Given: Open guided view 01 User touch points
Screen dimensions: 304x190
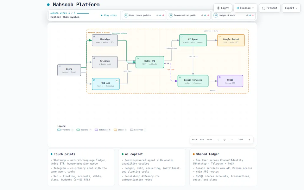Looking at the screenshot, I should click(x=144, y=15).
